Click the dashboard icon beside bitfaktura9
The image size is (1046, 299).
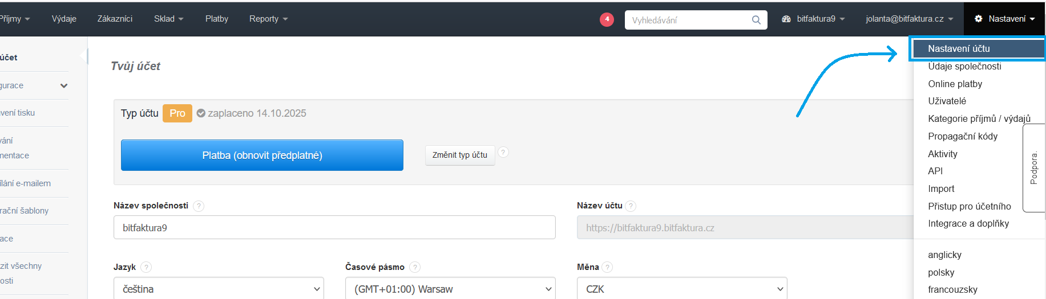point(786,19)
